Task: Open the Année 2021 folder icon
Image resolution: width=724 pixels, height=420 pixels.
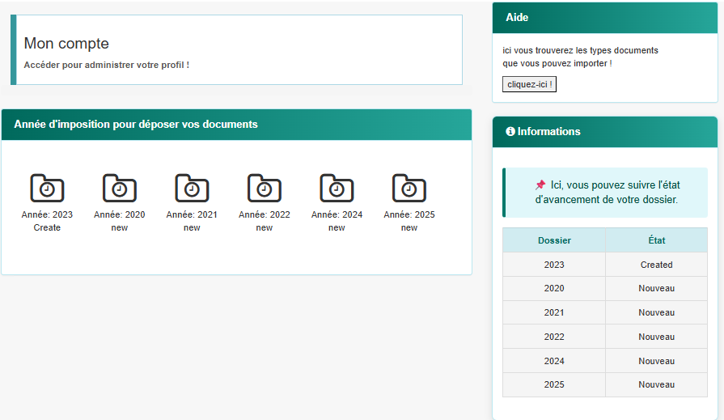Action: 192,189
